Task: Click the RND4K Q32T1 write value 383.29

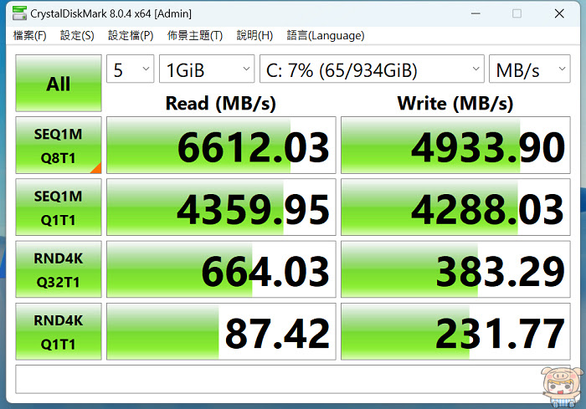Action: pyautogui.click(x=455, y=269)
